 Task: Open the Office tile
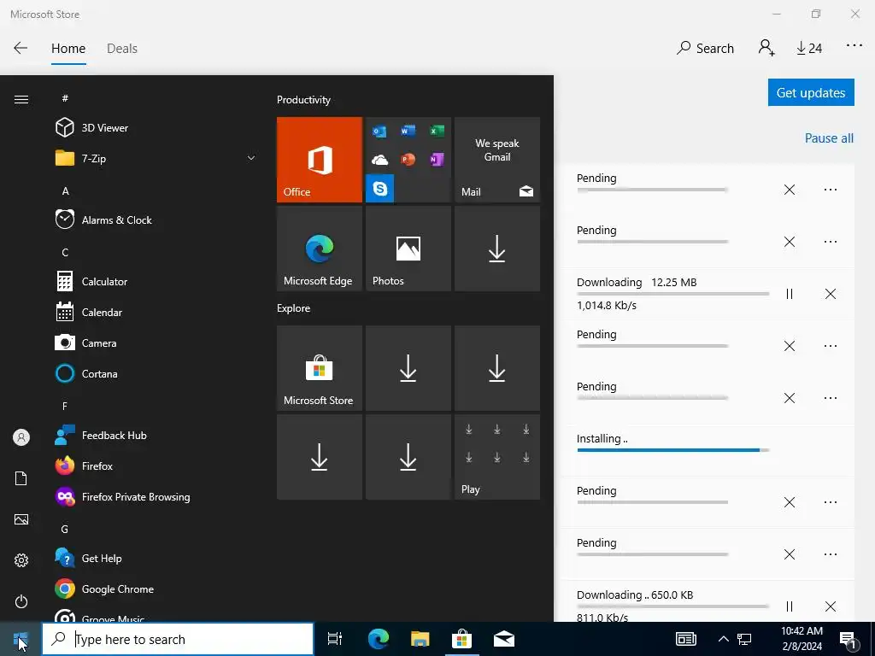tap(320, 160)
